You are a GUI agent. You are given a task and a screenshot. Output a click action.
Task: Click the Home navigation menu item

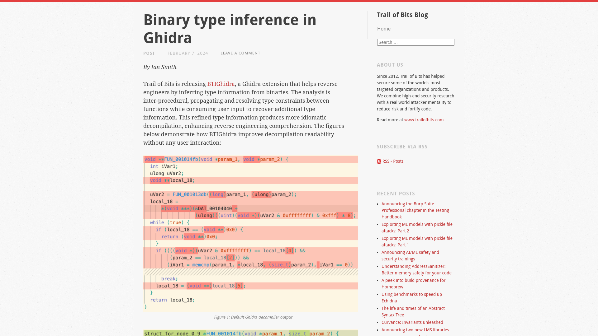[384, 29]
